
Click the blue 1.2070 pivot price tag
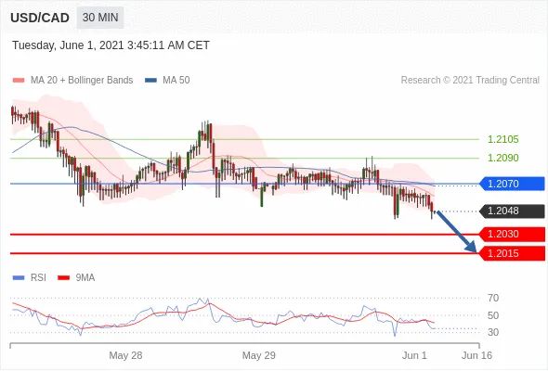[x=512, y=184]
